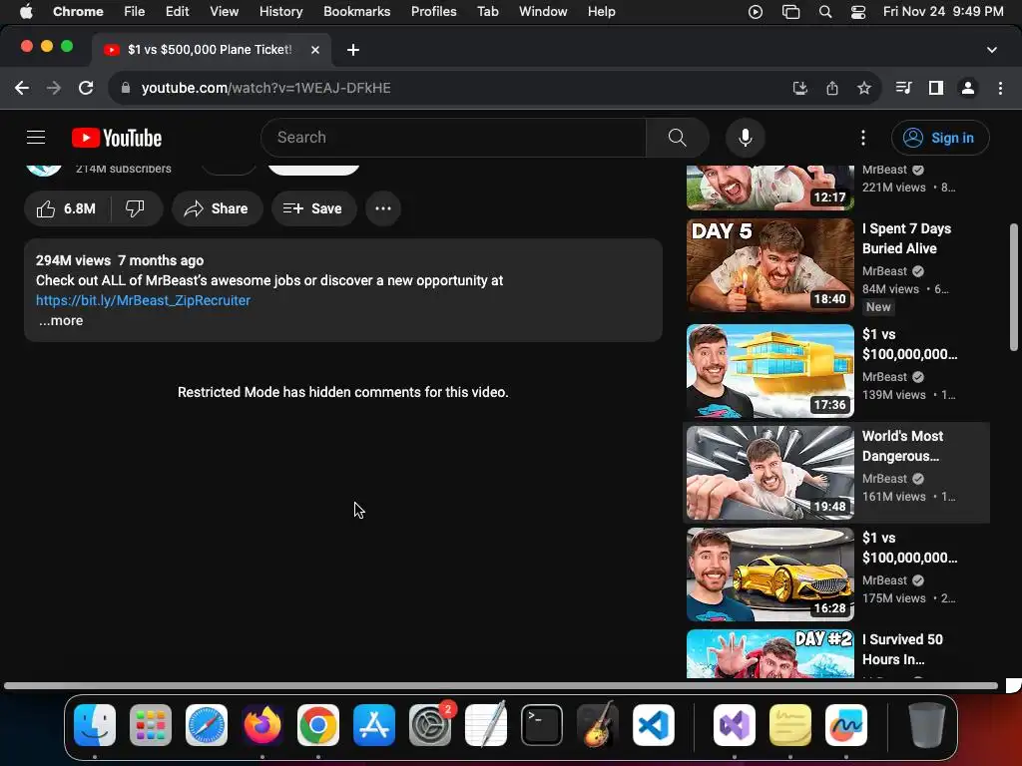Click the address bar URL
Viewport: 1022px width, 766px height.
pyautogui.click(x=265, y=88)
